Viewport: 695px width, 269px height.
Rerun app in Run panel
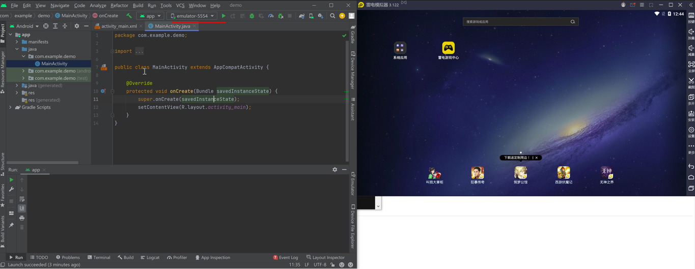tap(12, 180)
